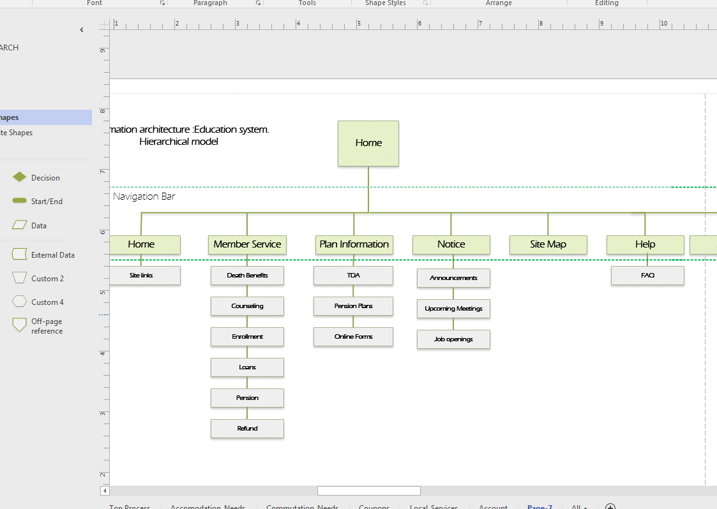Collapse the Shapes pane arrow
The width and height of the screenshot is (717, 509).
click(x=81, y=30)
